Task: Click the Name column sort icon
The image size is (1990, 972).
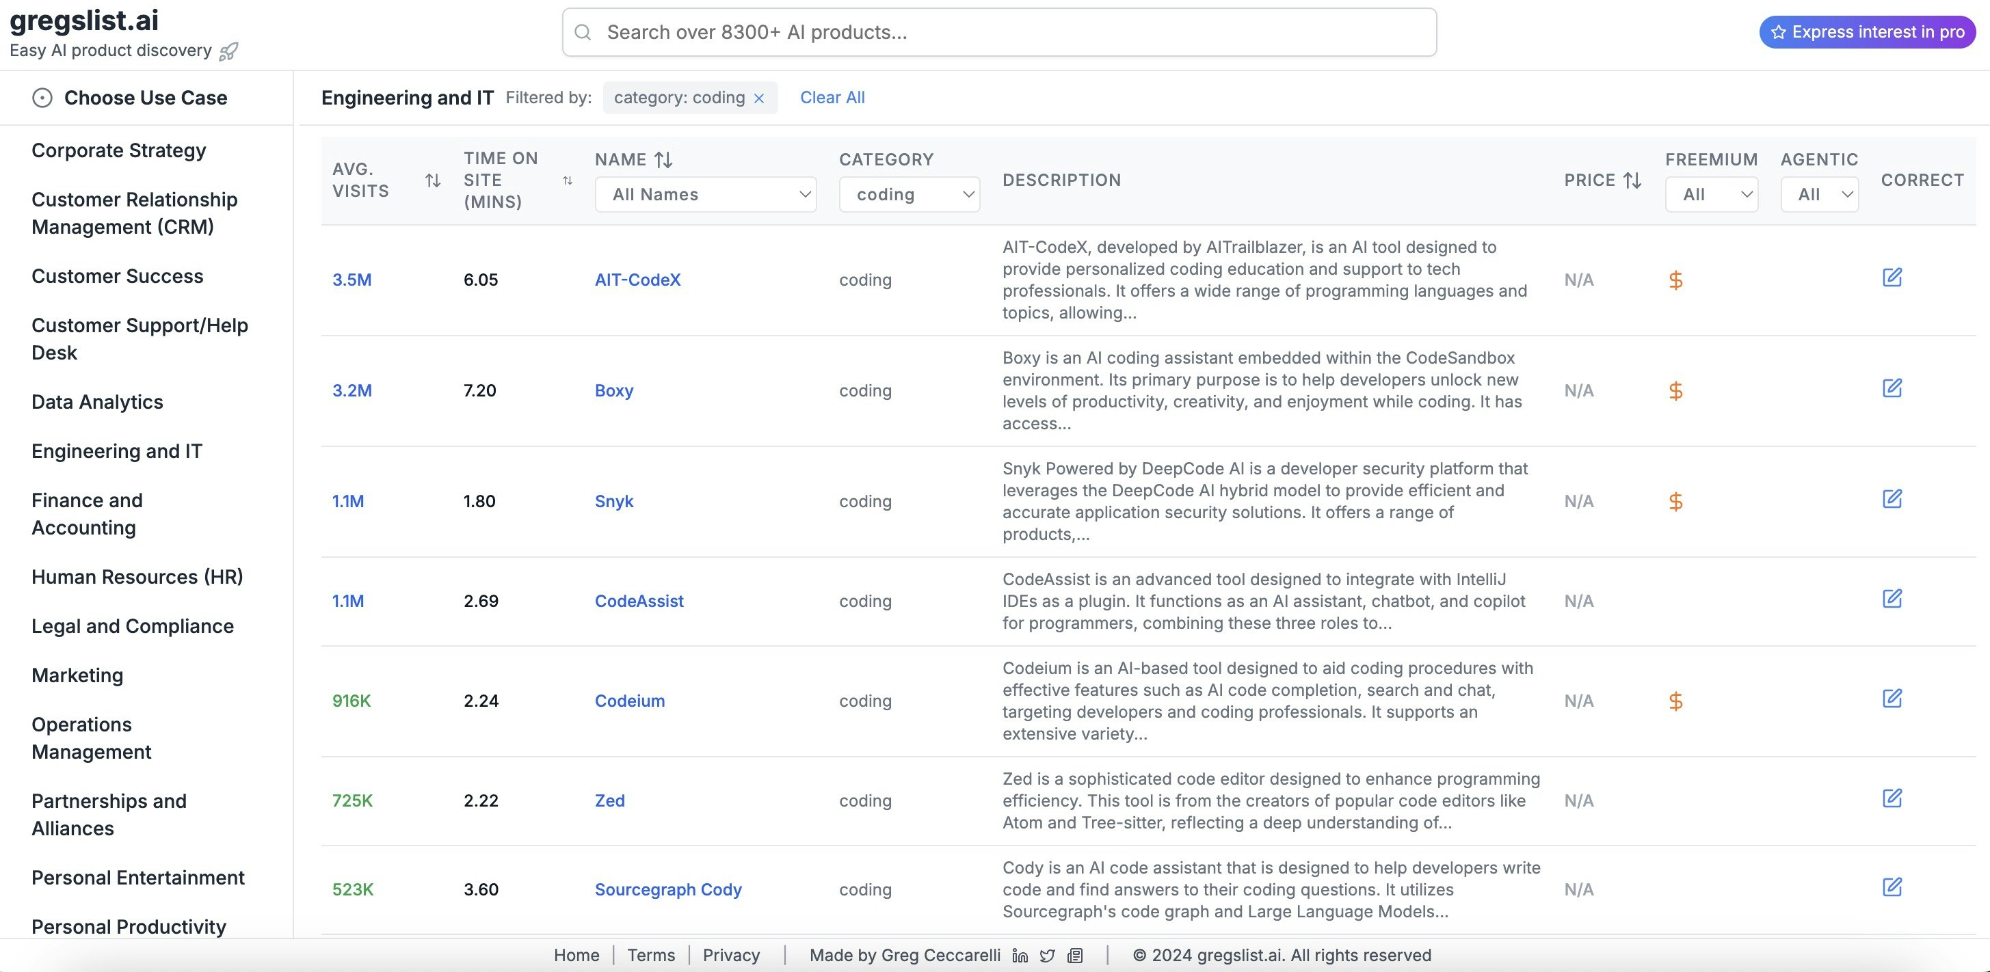Action: [663, 160]
